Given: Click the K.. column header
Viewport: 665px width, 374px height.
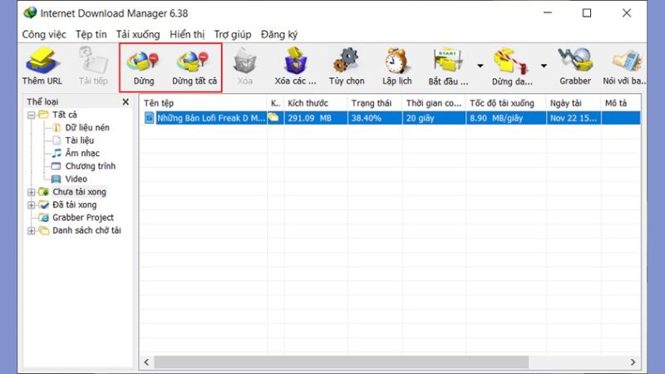Looking at the screenshot, I should [x=276, y=103].
